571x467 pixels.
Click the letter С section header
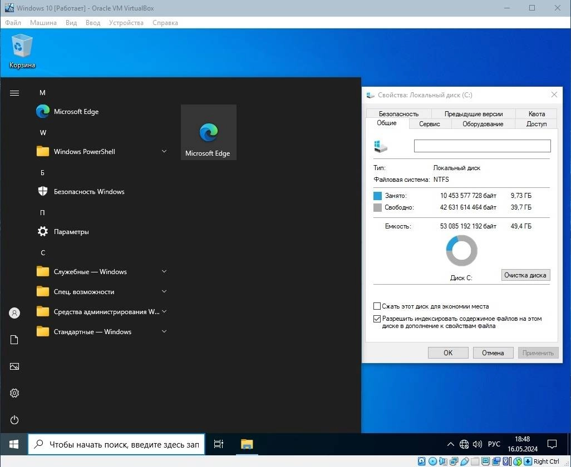coord(43,253)
